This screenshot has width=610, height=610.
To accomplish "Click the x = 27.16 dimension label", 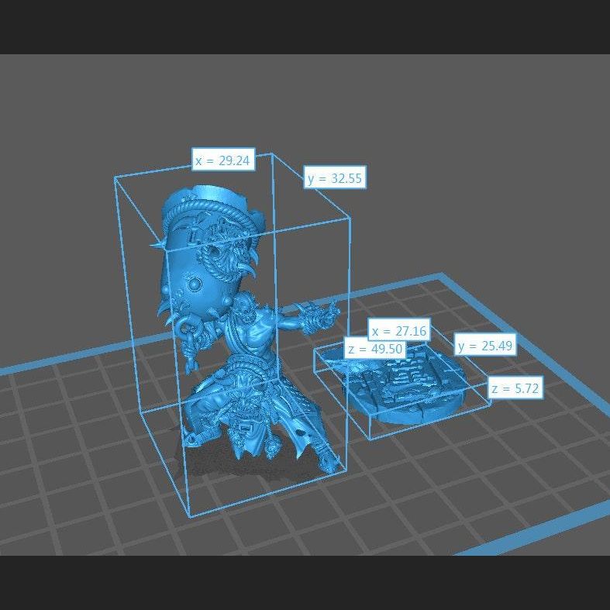I will click(x=398, y=331).
